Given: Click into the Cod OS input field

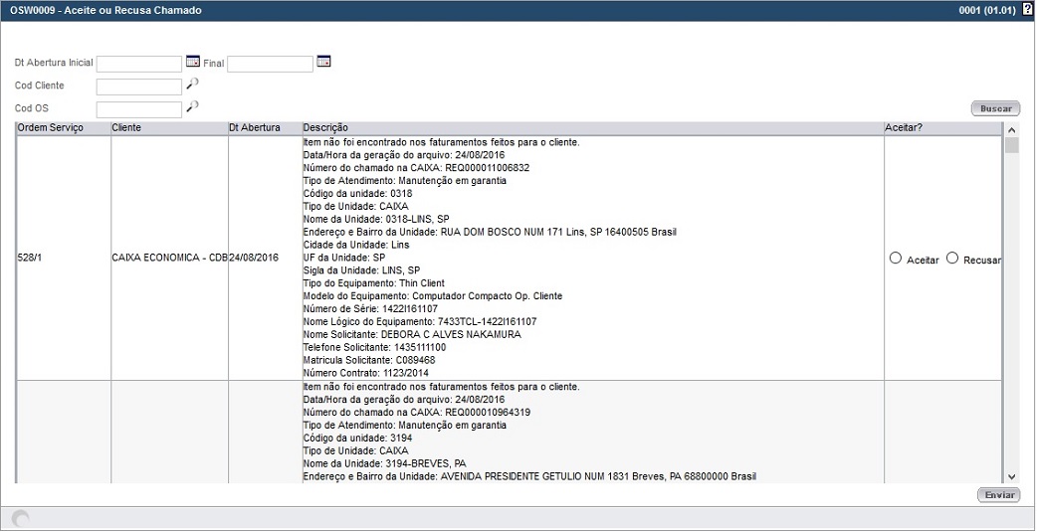Looking at the screenshot, I should click(139, 109).
